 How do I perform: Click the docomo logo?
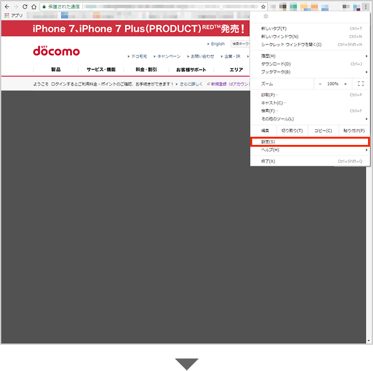[x=56, y=51]
